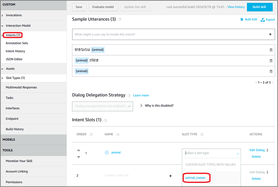Viewport: 278px width, 187px height.
Task: Open help icon beside Intent Slots
Action: 105,120
